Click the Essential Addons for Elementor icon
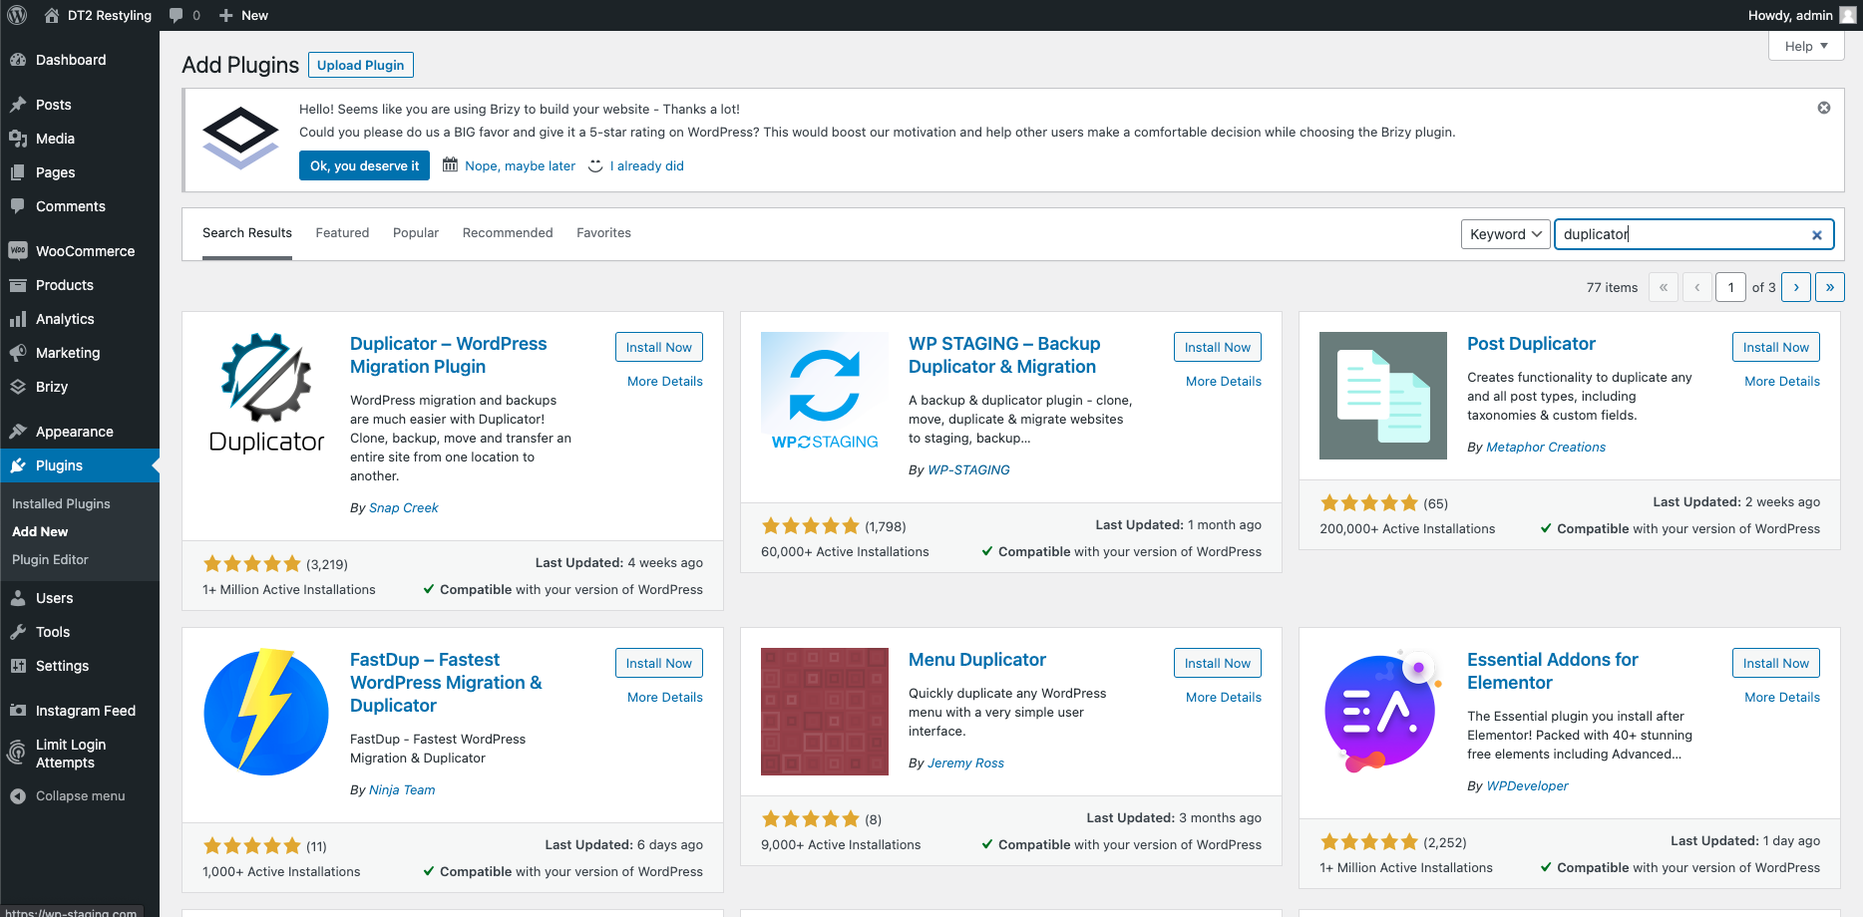1863x917 pixels. 1382,711
